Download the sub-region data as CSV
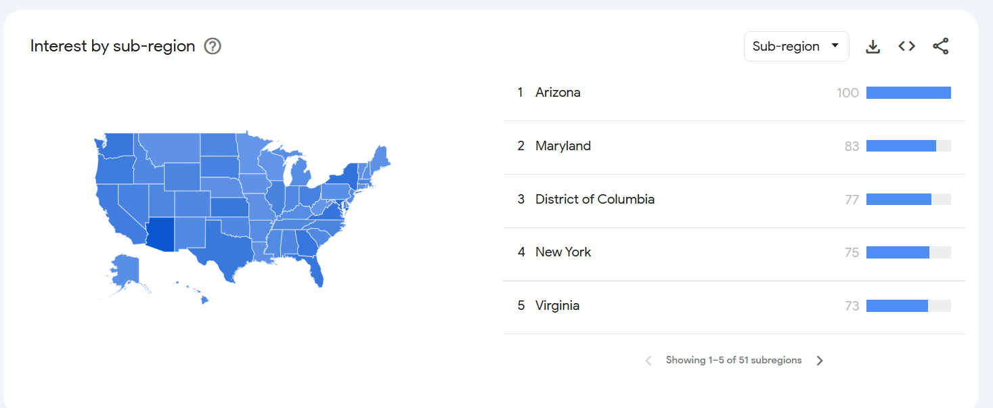 (x=873, y=46)
